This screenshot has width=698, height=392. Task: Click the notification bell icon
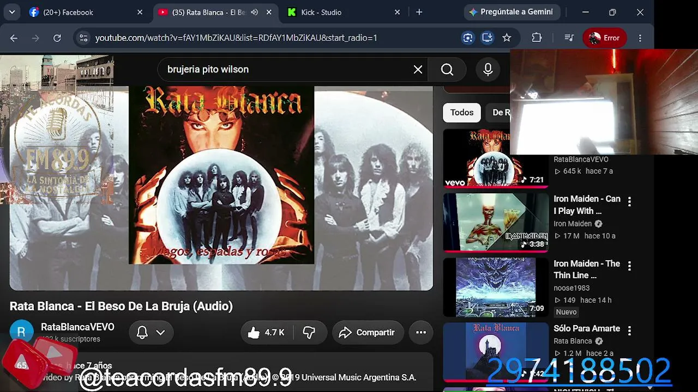(x=142, y=332)
